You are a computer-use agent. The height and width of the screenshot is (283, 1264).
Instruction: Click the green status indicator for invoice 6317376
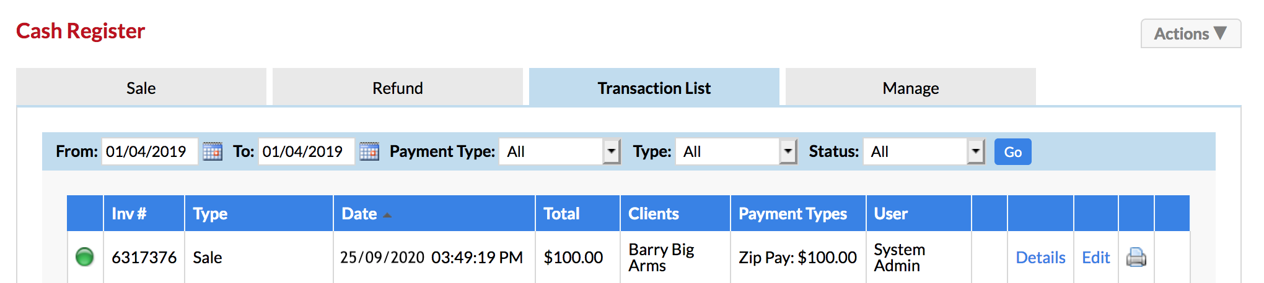[84, 256]
